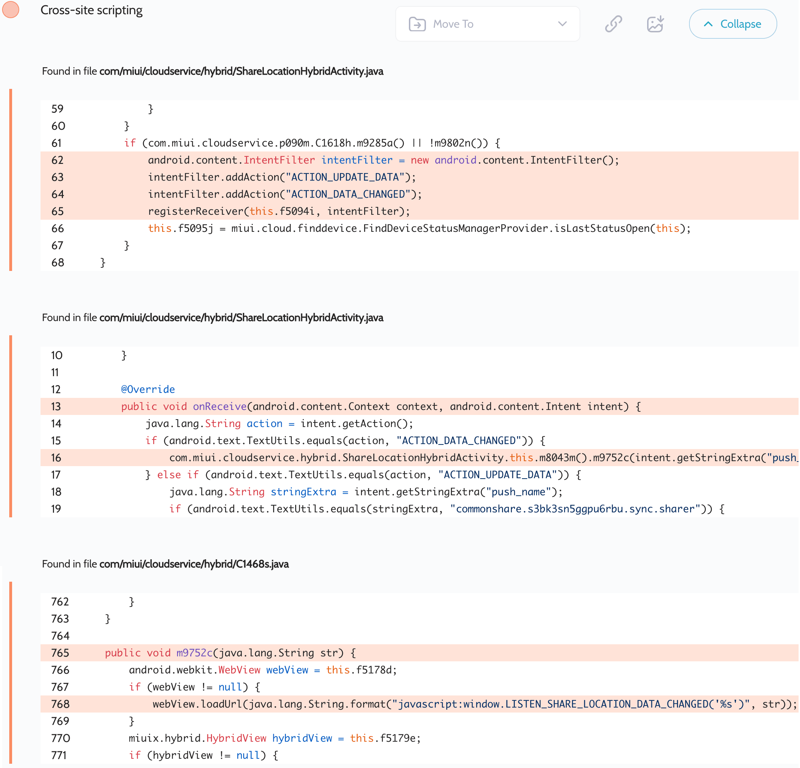The image size is (800, 768).
Task: Click the Collapse button's up chevron
Action: coord(708,24)
